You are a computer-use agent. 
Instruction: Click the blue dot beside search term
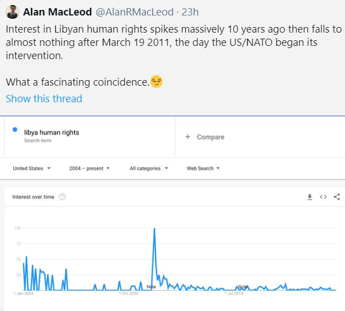pos(15,130)
